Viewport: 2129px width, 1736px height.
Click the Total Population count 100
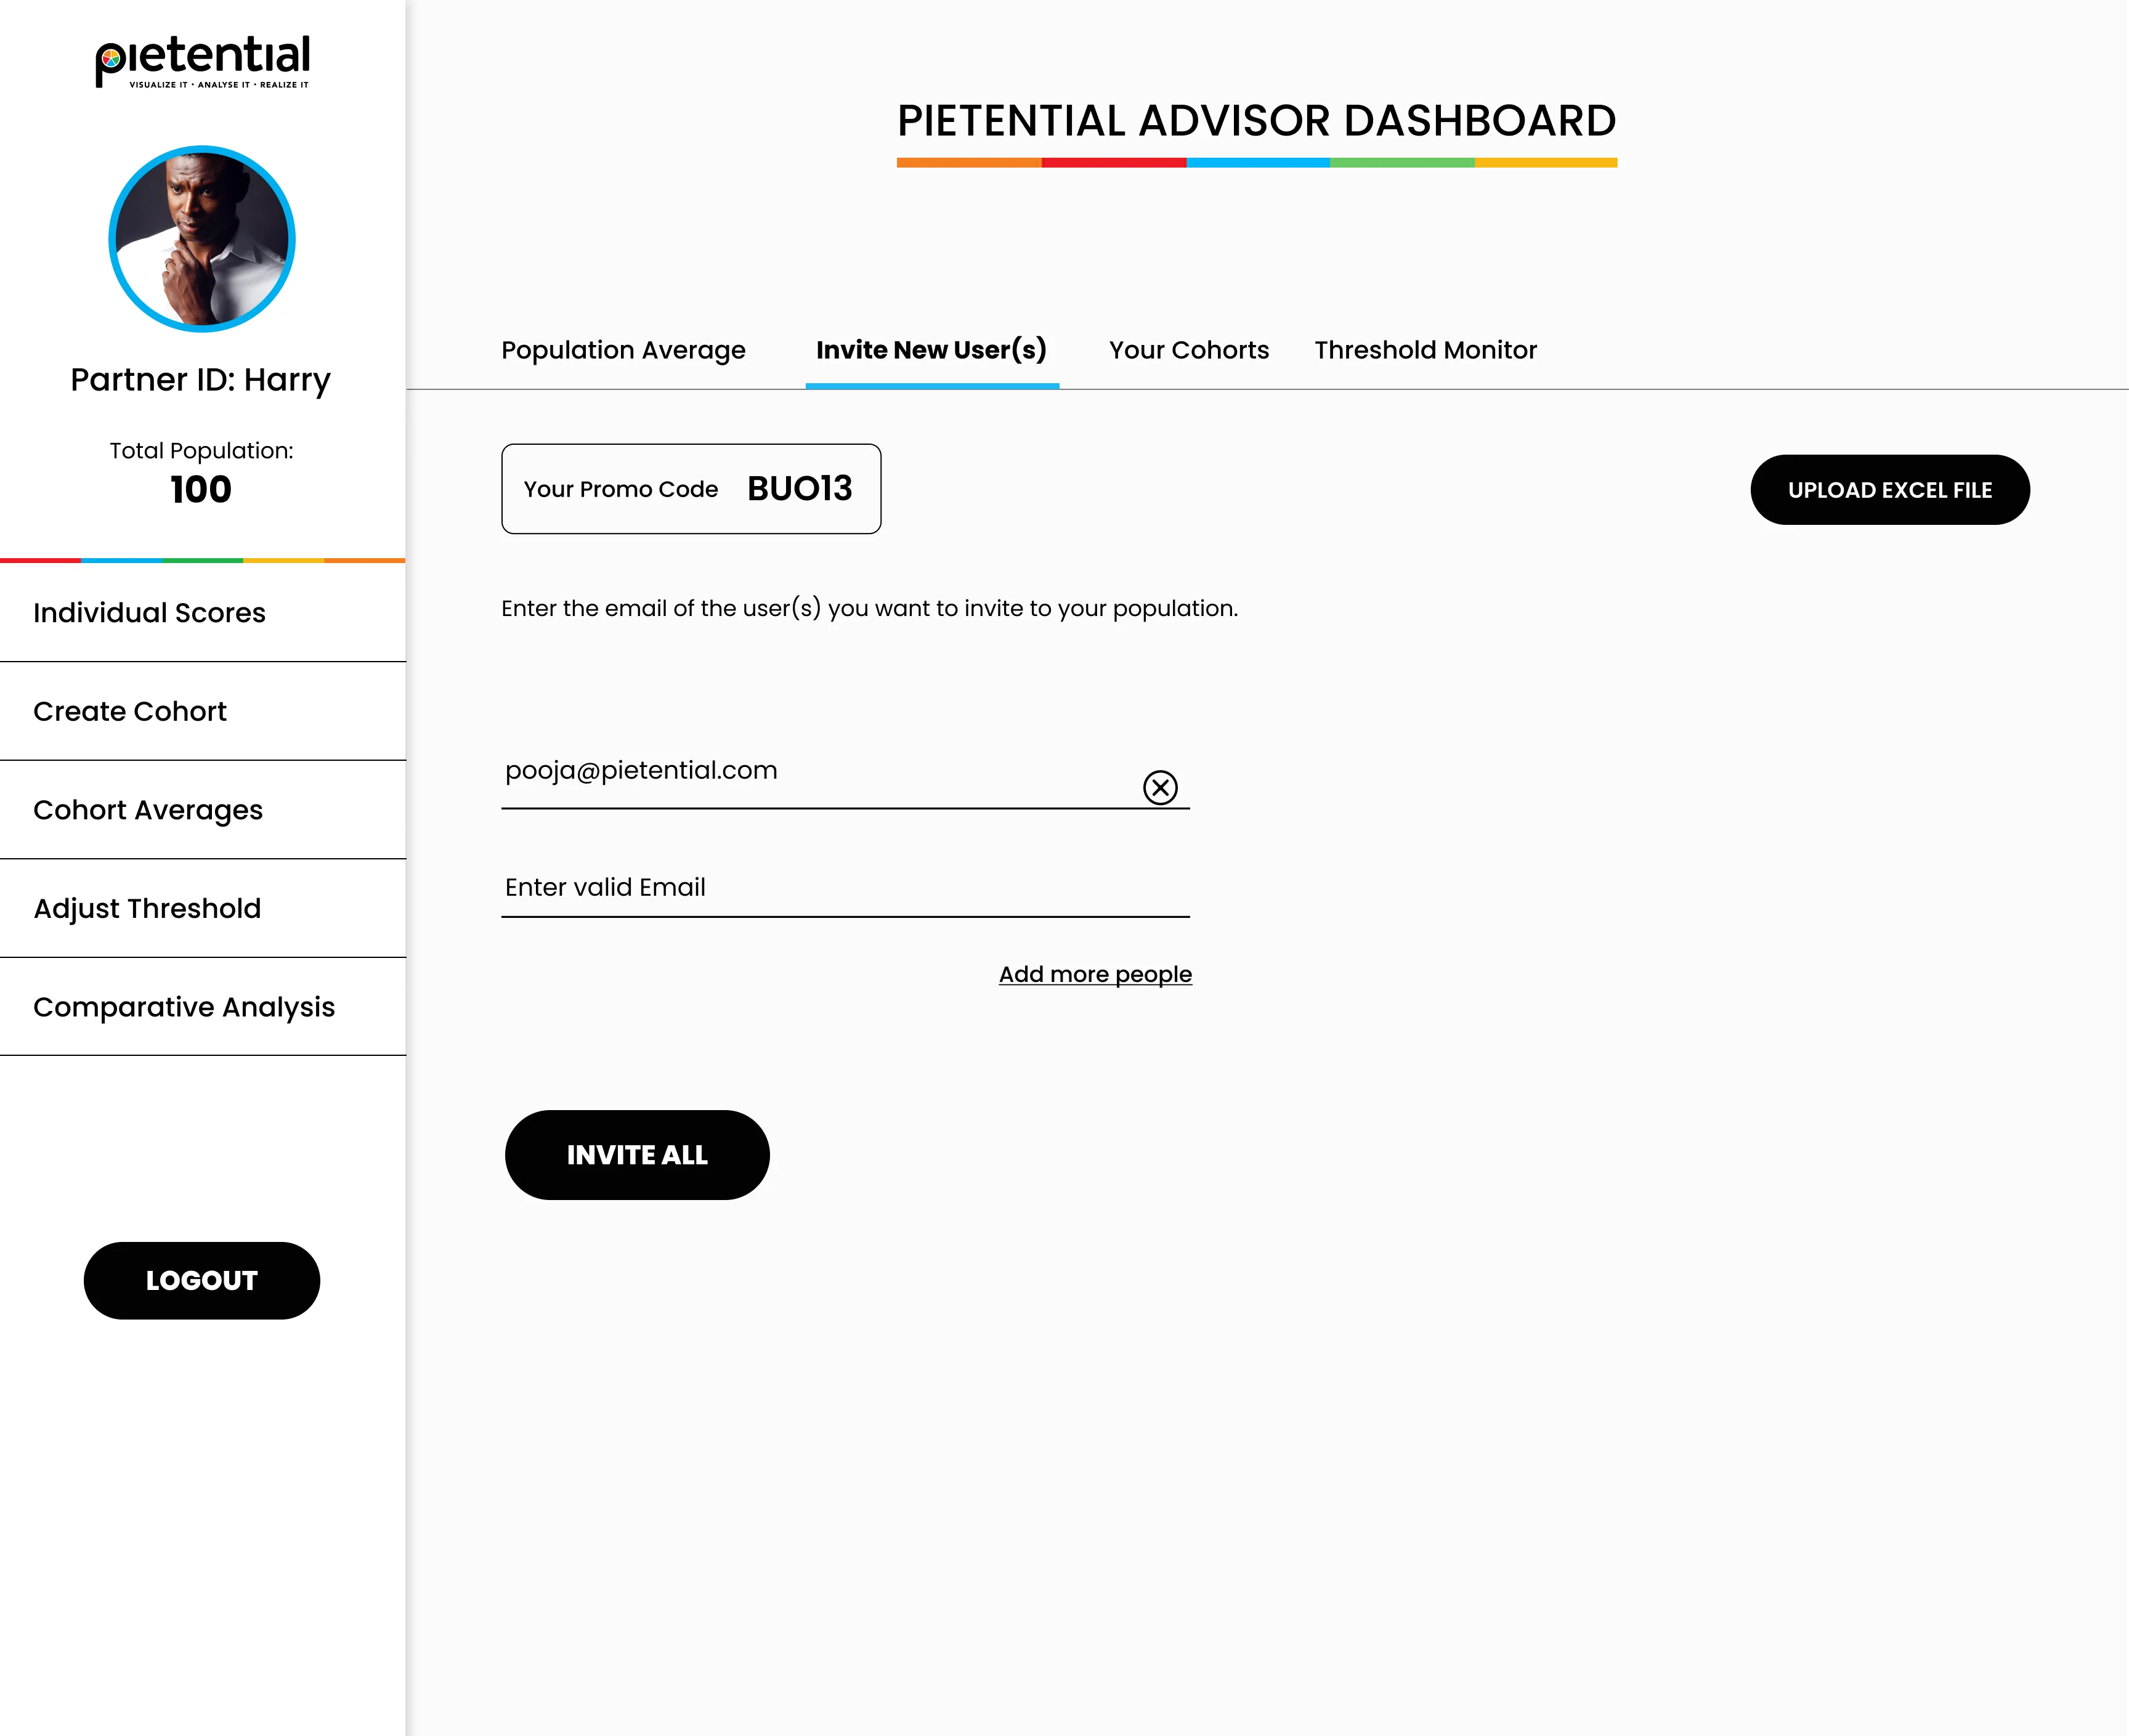click(201, 490)
